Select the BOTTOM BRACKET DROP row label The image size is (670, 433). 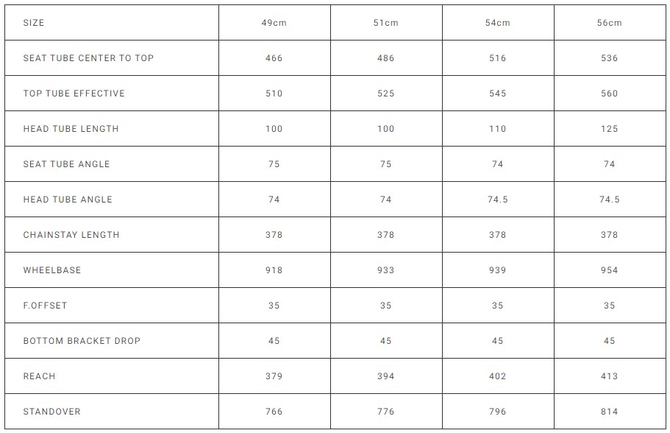pos(82,341)
